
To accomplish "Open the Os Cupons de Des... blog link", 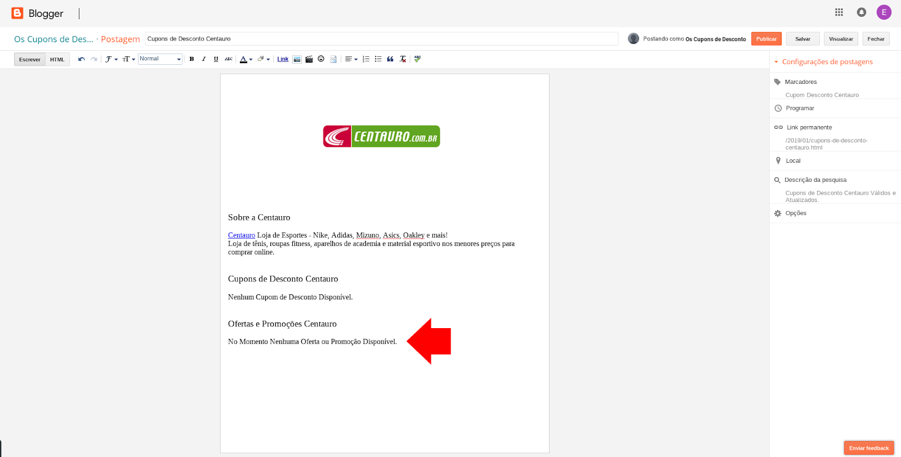I will [53, 39].
